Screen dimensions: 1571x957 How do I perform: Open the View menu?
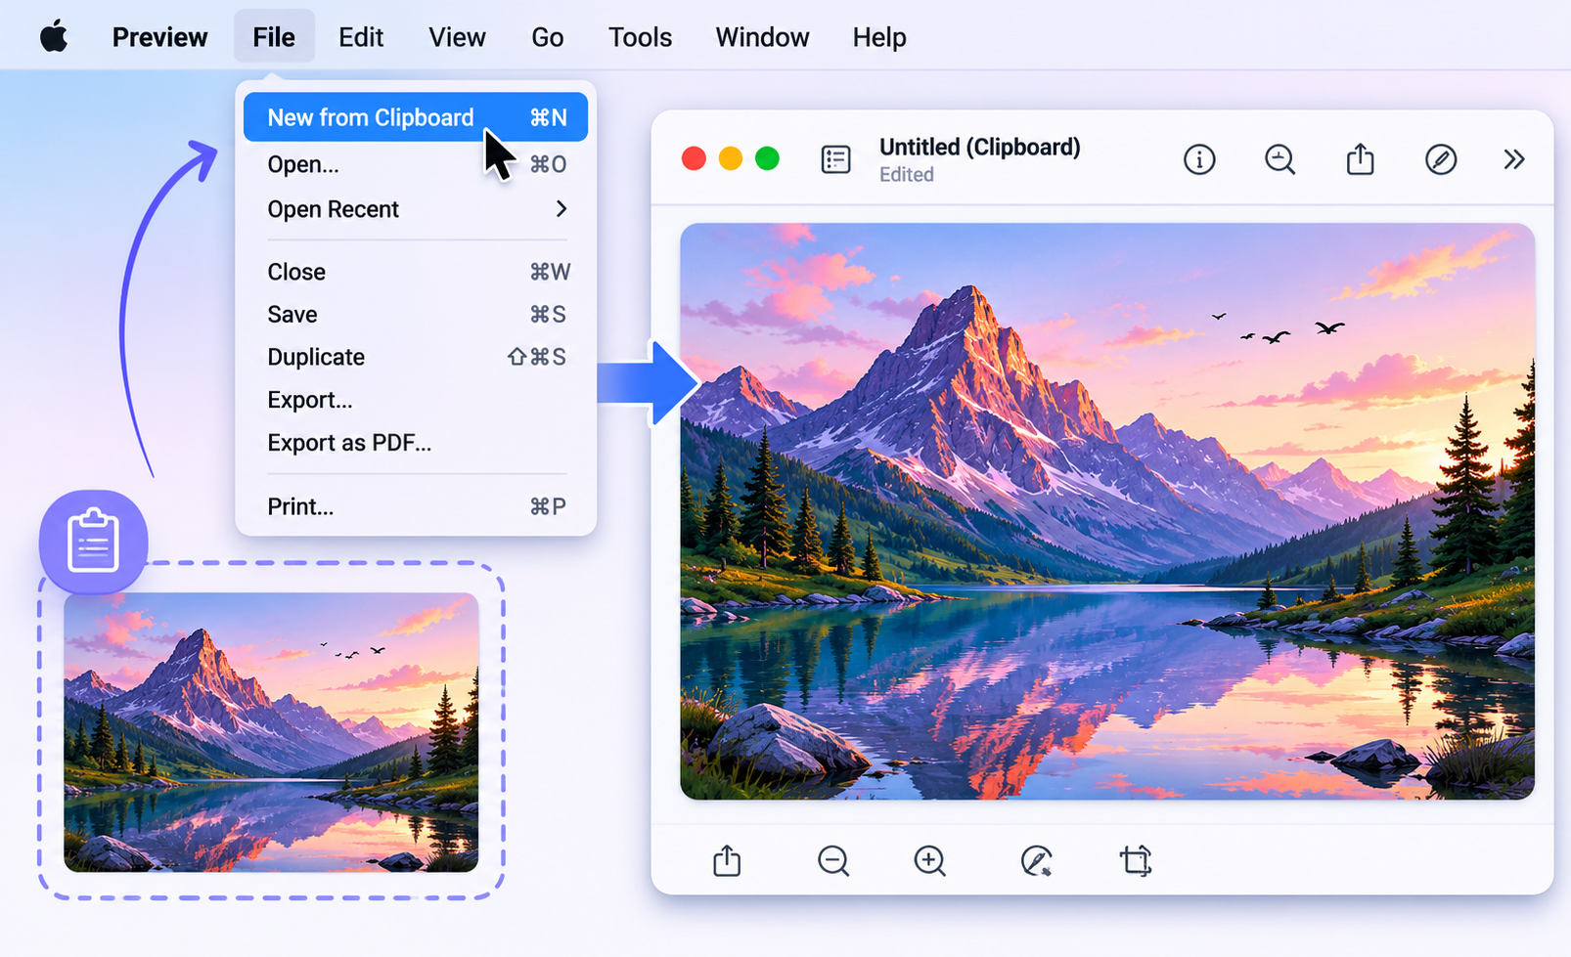click(x=457, y=37)
